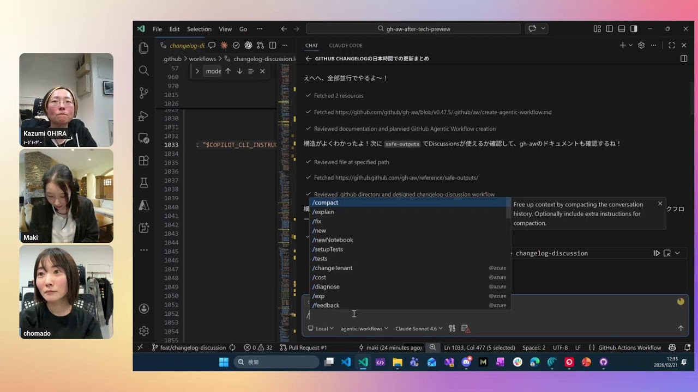Toggle find in selection
Viewport: 698px width, 392px height.
(x=251, y=71)
